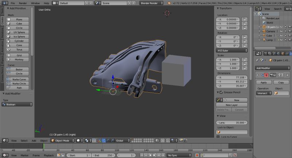292x158 pixels.
Task: Open the World properties tab icon
Action: 278,53
